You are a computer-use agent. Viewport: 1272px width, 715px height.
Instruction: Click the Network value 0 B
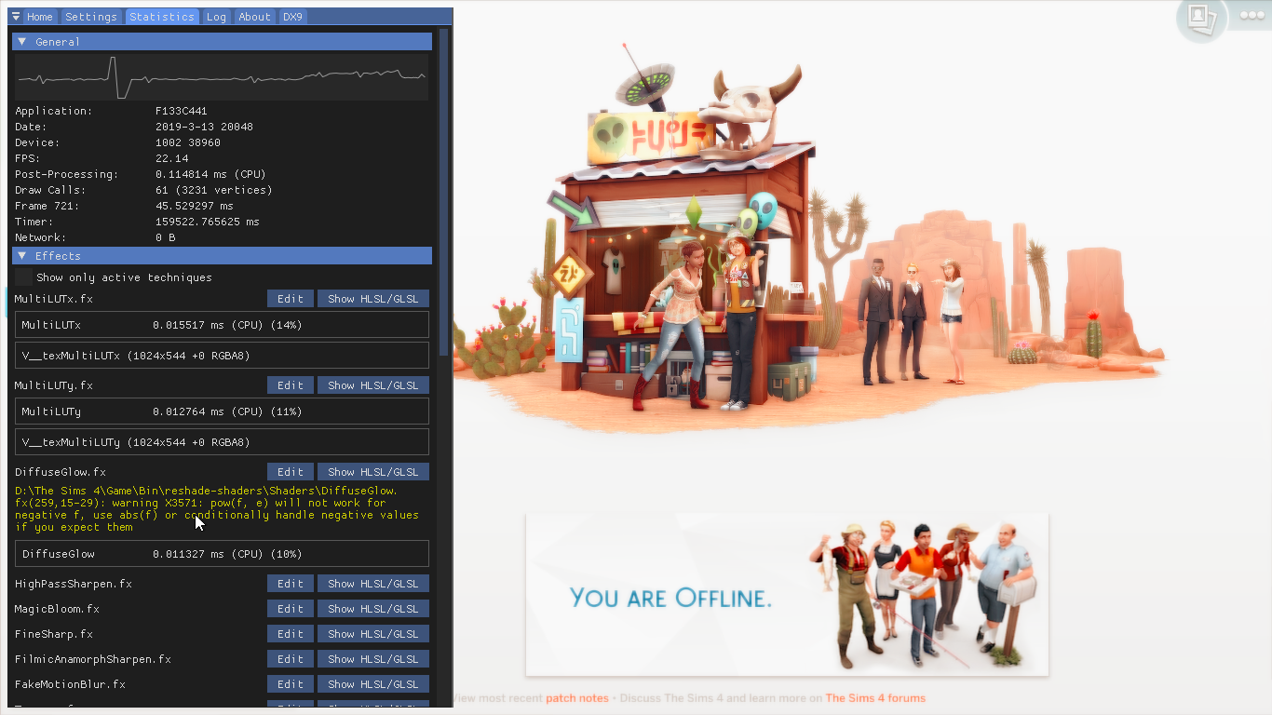166,237
